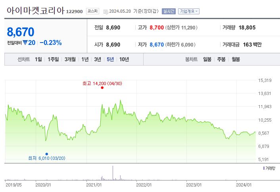Click the 2024/01 axis label
280x192 pixels.
tap(244, 185)
